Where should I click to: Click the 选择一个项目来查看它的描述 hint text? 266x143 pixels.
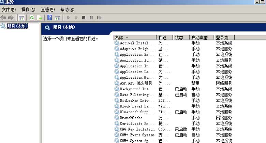click(70, 39)
